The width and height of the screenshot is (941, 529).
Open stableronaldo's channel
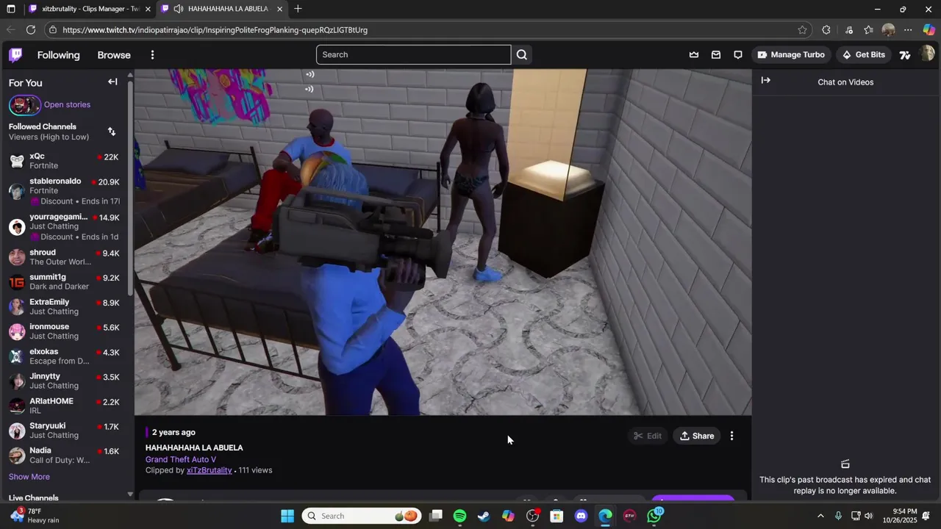(x=64, y=191)
